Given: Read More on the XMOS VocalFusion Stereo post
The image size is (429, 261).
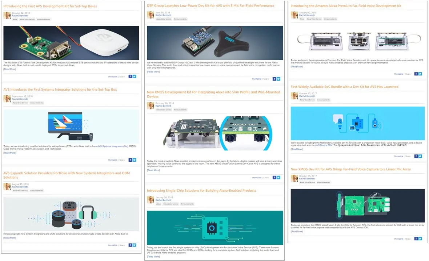Looking at the screenshot, I should (x=153, y=170).
